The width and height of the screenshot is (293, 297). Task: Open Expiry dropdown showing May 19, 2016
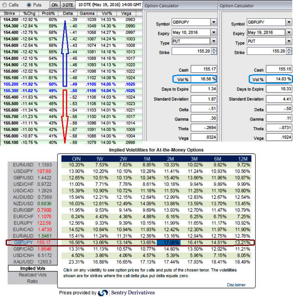click(289, 32)
